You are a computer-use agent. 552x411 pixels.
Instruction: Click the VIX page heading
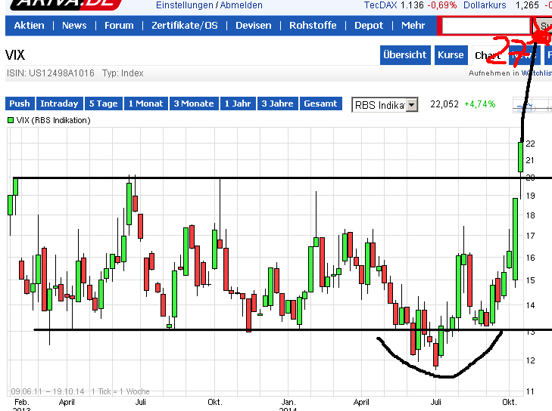click(15, 55)
